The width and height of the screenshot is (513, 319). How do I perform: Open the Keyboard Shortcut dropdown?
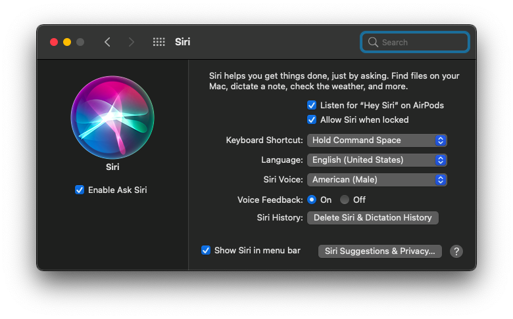pos(377,140)
